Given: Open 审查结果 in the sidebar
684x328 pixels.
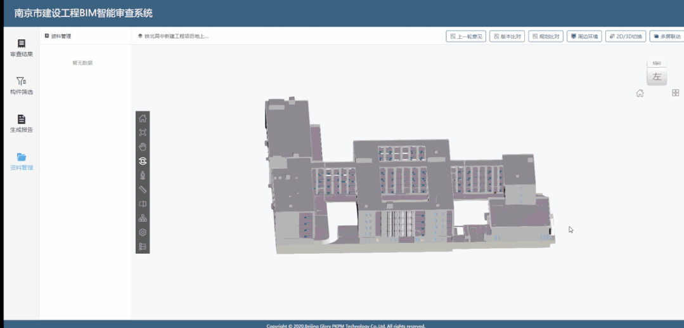Looking at the screenshot, I should coord(22,48).
